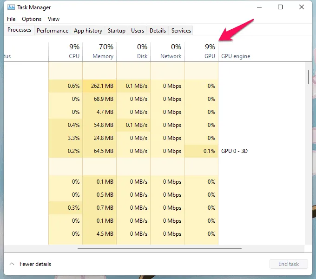Open the File menu
Viewport: 316px width, 279px height.
[11, 19]
